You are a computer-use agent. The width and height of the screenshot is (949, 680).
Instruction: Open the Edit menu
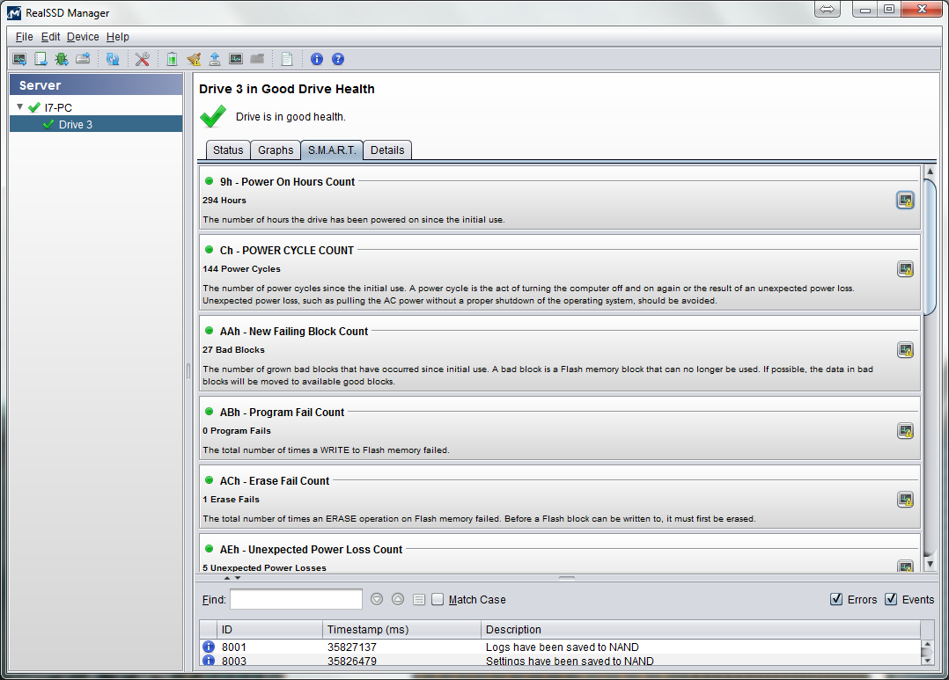[50, 37]
